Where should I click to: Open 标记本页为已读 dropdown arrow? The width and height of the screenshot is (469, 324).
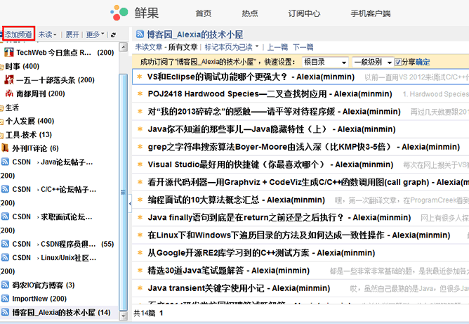tap(257, 48)
